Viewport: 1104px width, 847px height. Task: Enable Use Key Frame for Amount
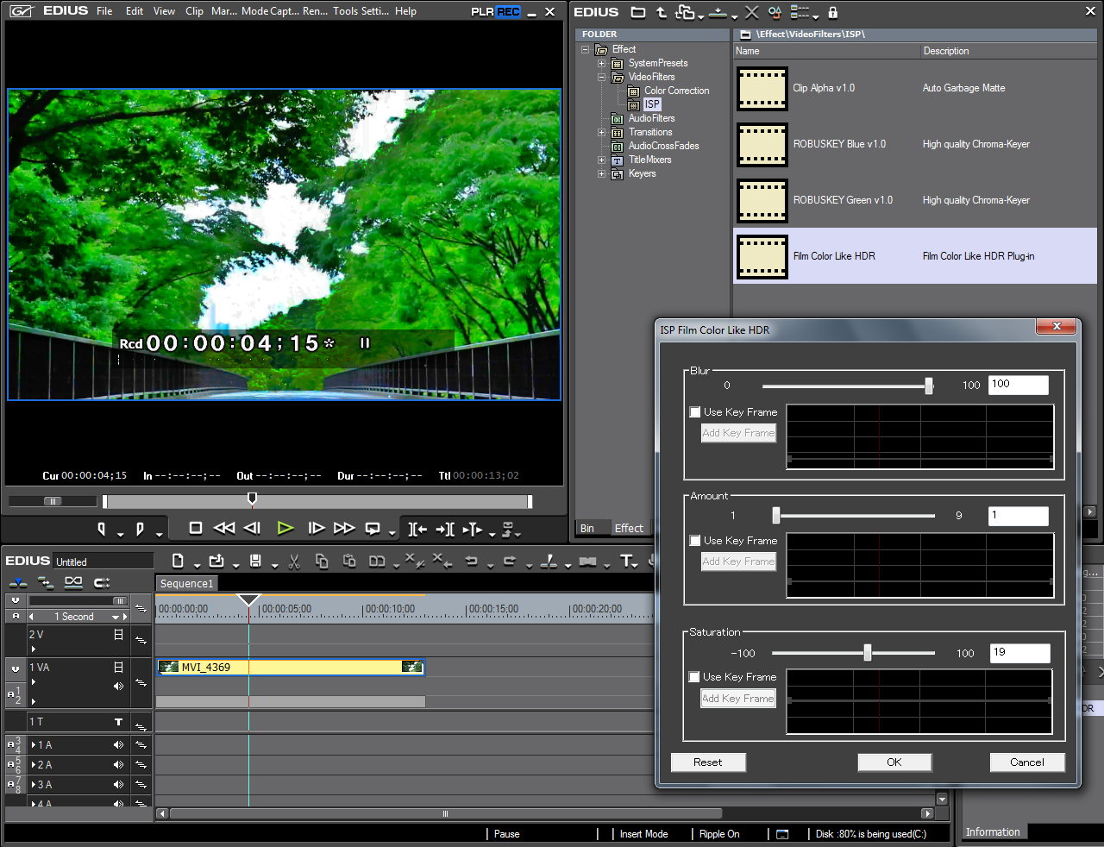tap(695, 541)
